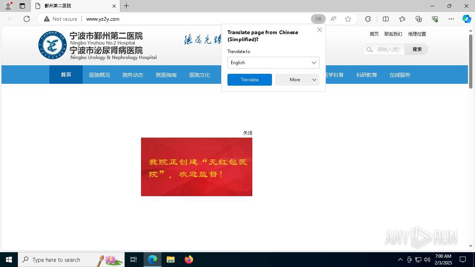Screen dimensions: 475x267
Task: Click the browser back arrow
Action: [x=10, y=19]
